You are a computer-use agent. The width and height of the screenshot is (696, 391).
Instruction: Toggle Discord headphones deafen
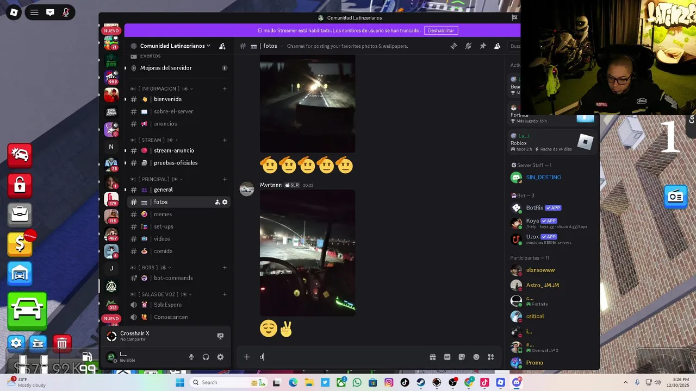click(x=206, y=357)
